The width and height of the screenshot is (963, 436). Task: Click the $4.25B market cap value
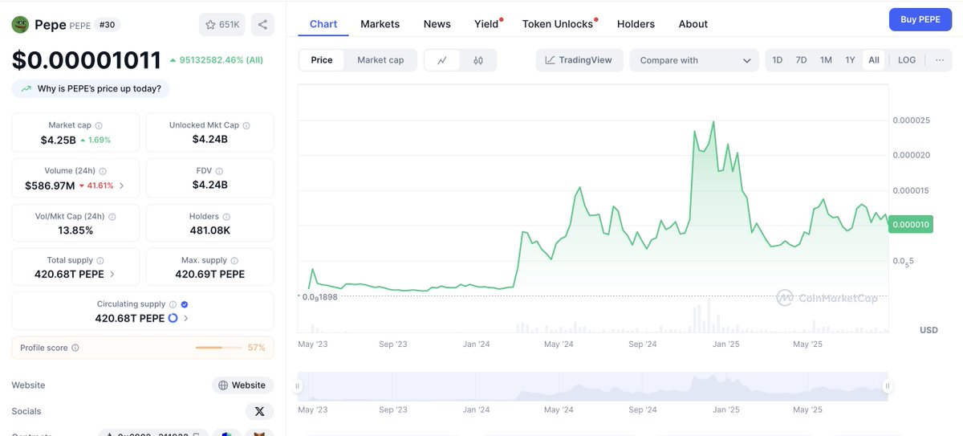59,140
